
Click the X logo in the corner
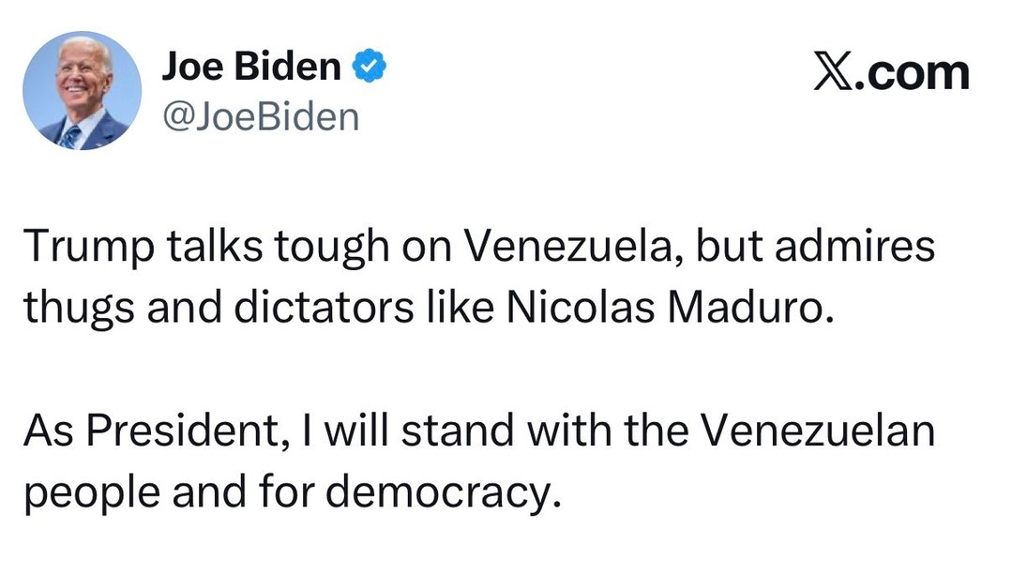pyautogui.click(x=831, y=73)
